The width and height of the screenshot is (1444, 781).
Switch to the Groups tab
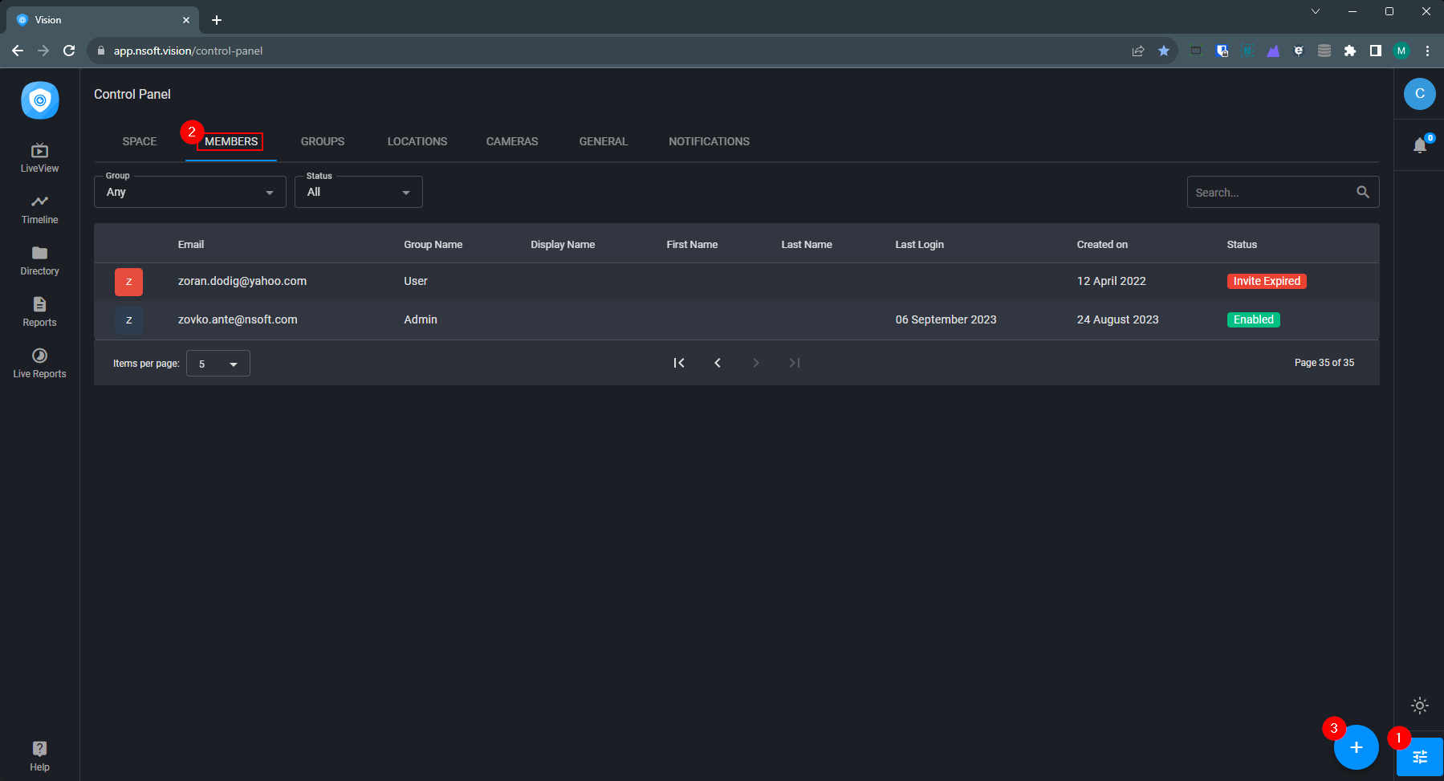point(323,141)
